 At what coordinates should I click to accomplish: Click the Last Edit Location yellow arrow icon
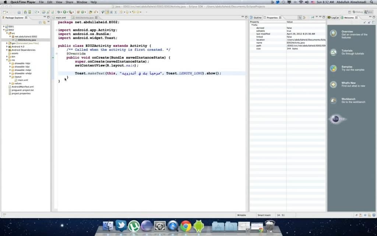pyautogui.click(x=133, y=12)
